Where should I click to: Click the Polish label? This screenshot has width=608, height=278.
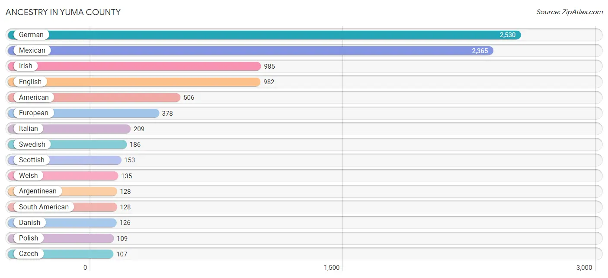29,238
